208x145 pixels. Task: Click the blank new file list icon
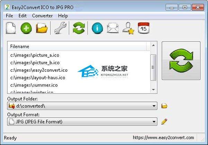pos(11,28)
